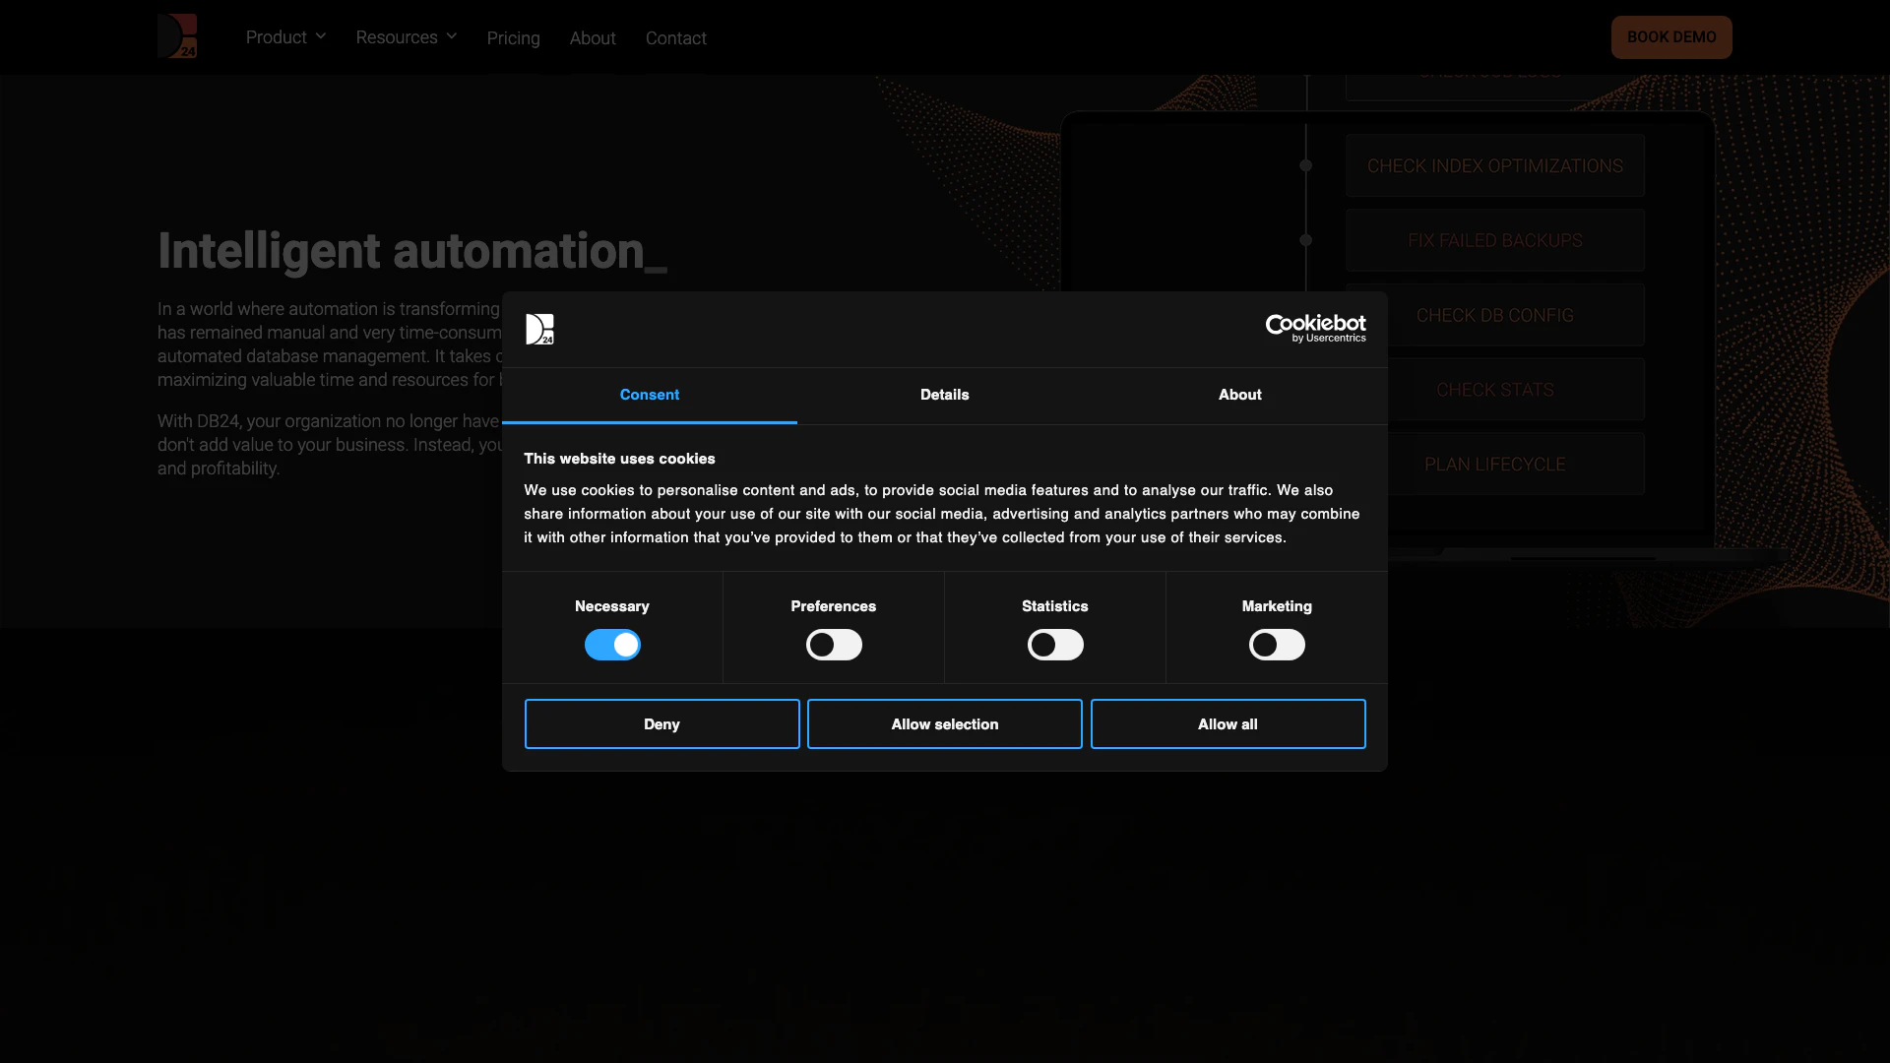The width and height of the screenshot is (1890, 1063).
Task: Click the Allow selection button
Action: 944,724
